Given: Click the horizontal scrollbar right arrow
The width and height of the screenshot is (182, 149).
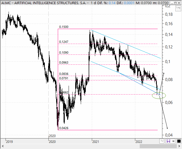Looking at the screenshot, I should tap(179, 146).
